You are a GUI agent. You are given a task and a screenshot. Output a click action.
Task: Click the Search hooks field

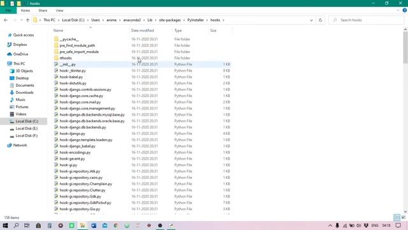coord(366,20)
